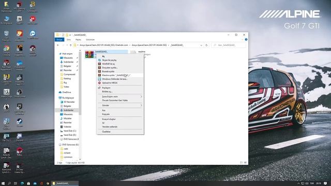Select 'Kes' in the context menu
The height and width of the screenshot is (186, 331).
121,110
